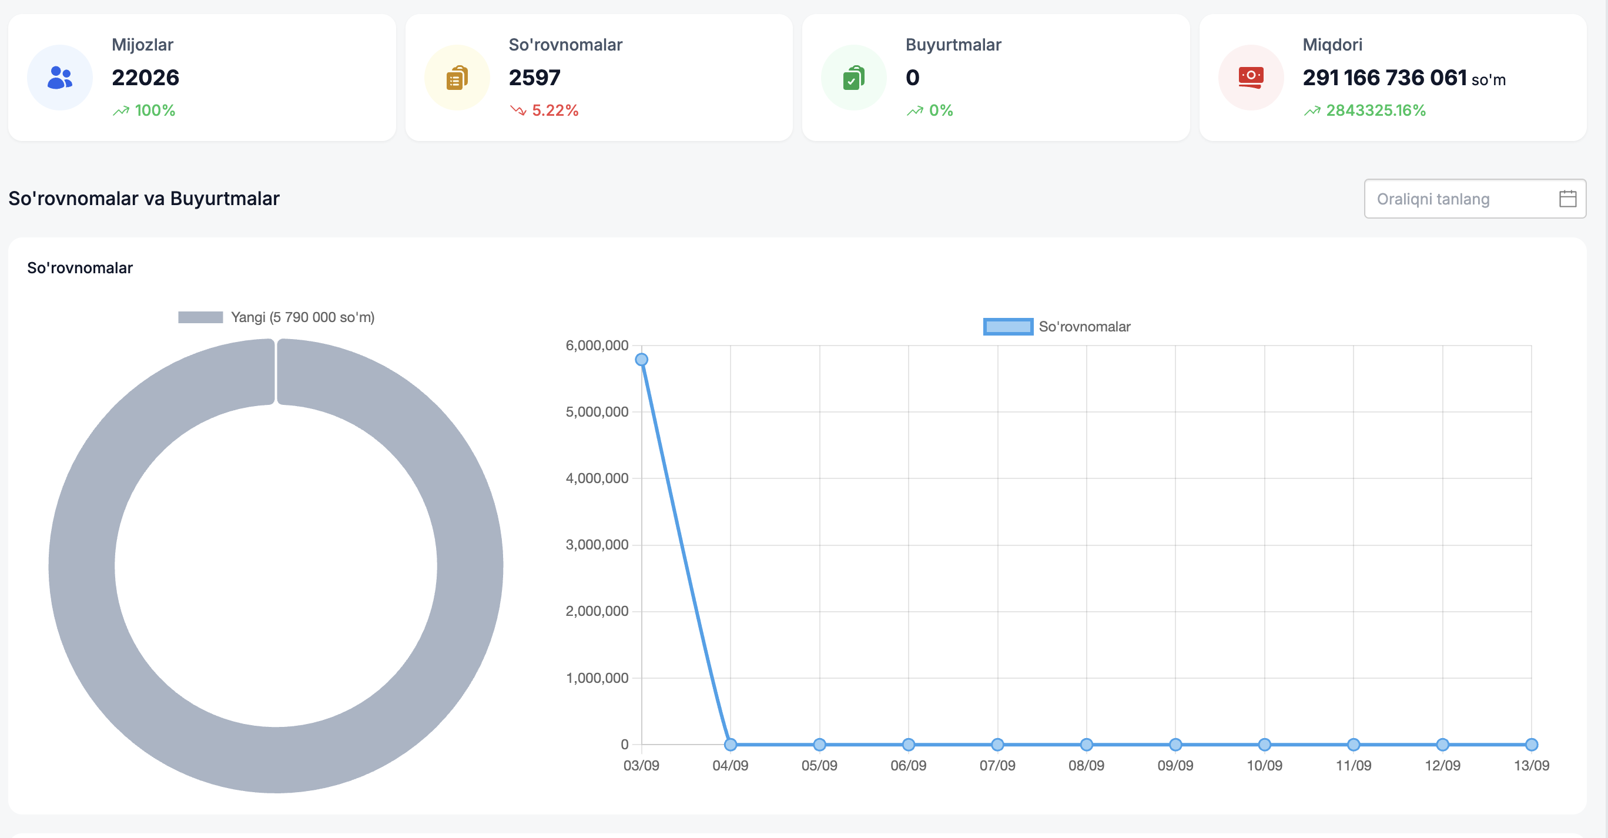This screenshot has height=838, width=1608.
Task: Click the 13/09 data point on line chart
Action: click(x=1530, y=744)
